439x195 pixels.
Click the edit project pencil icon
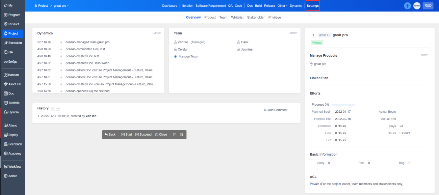click(x=175, y=135)
